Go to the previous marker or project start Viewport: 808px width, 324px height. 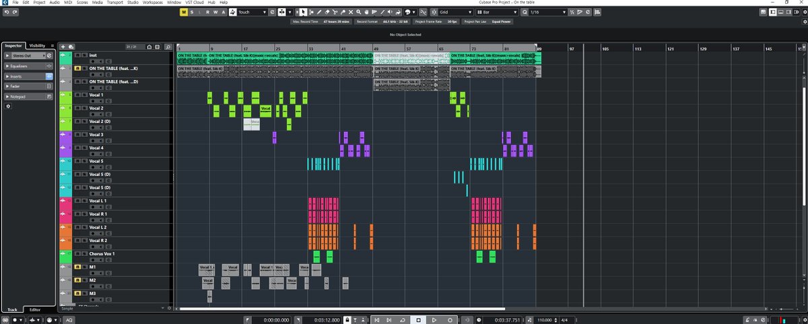click(377, 319)
